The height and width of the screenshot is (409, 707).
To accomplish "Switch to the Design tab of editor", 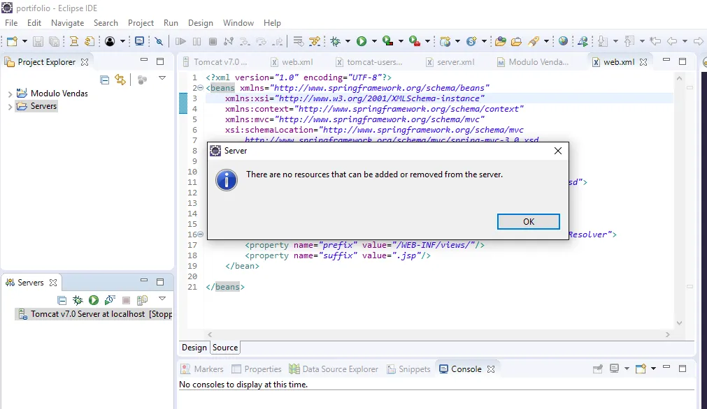I will click(194, 348).
